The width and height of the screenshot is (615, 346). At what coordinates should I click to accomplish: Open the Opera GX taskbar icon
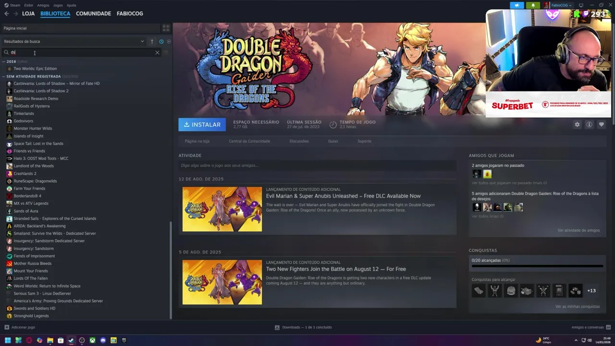pyautogui.click(x=29, y=340)
